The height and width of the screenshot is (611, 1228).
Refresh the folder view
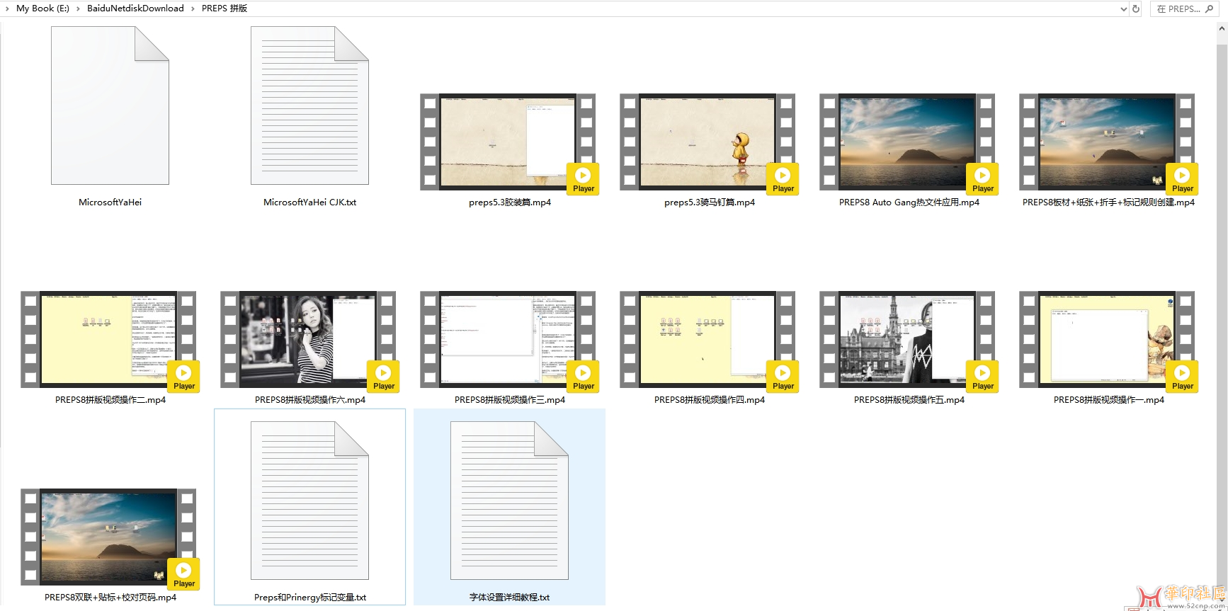pos(1136,9)
